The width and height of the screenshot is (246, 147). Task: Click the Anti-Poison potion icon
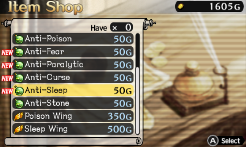tap(19, 39)
